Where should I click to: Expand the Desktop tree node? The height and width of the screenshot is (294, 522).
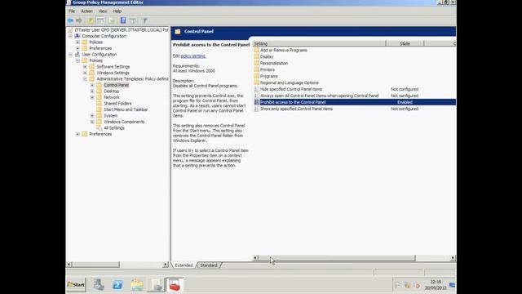point(92,91)
